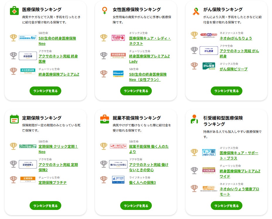Click the medical insurance first-aid kit icon

[x=14, y=11]
